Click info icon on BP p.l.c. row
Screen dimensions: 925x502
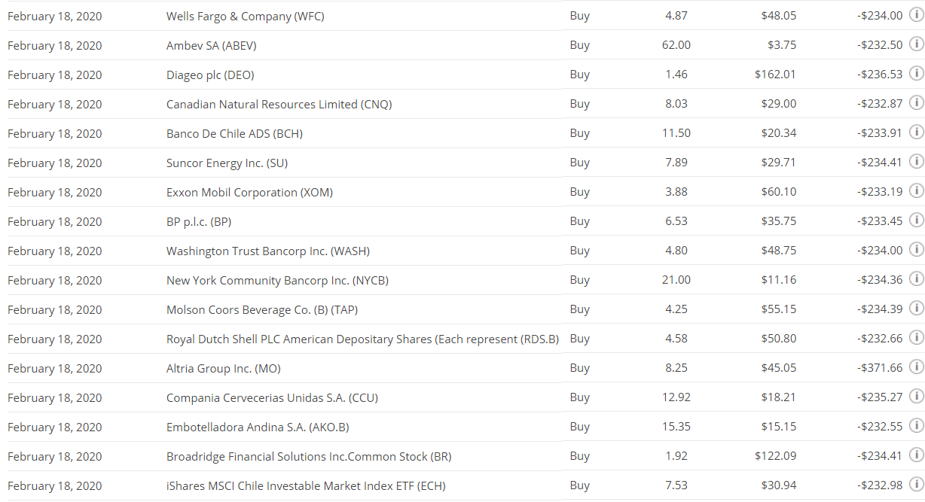tap(917, 220)
